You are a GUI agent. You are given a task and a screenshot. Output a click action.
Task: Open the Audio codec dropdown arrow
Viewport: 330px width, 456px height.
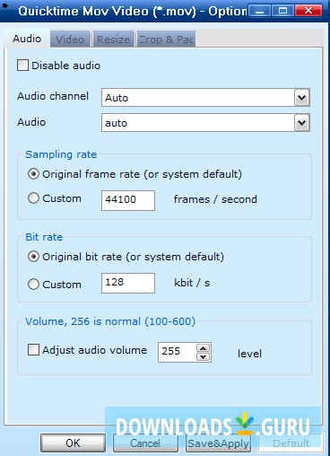point(302,122)
